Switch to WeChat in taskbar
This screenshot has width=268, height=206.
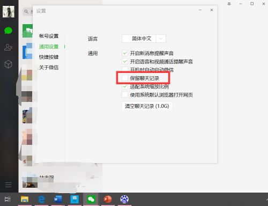(x=91, y=199)
